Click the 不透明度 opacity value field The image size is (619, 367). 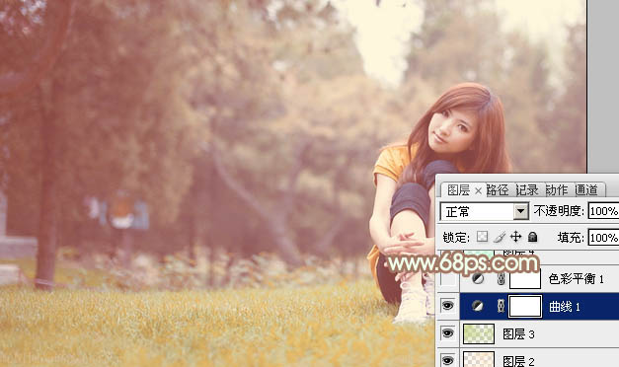pos(603,211)
